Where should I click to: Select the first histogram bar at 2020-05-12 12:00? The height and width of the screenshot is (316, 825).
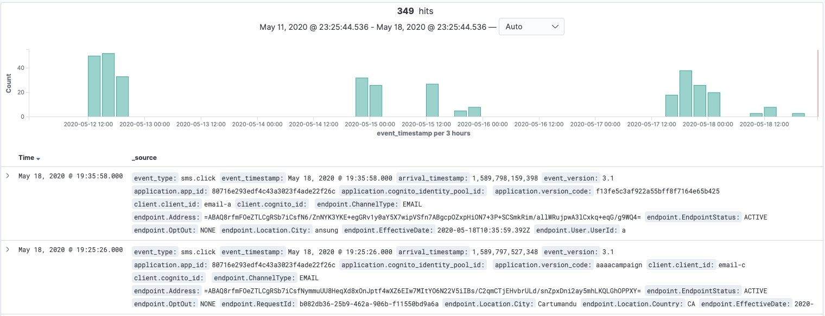(x=94, y=86)
